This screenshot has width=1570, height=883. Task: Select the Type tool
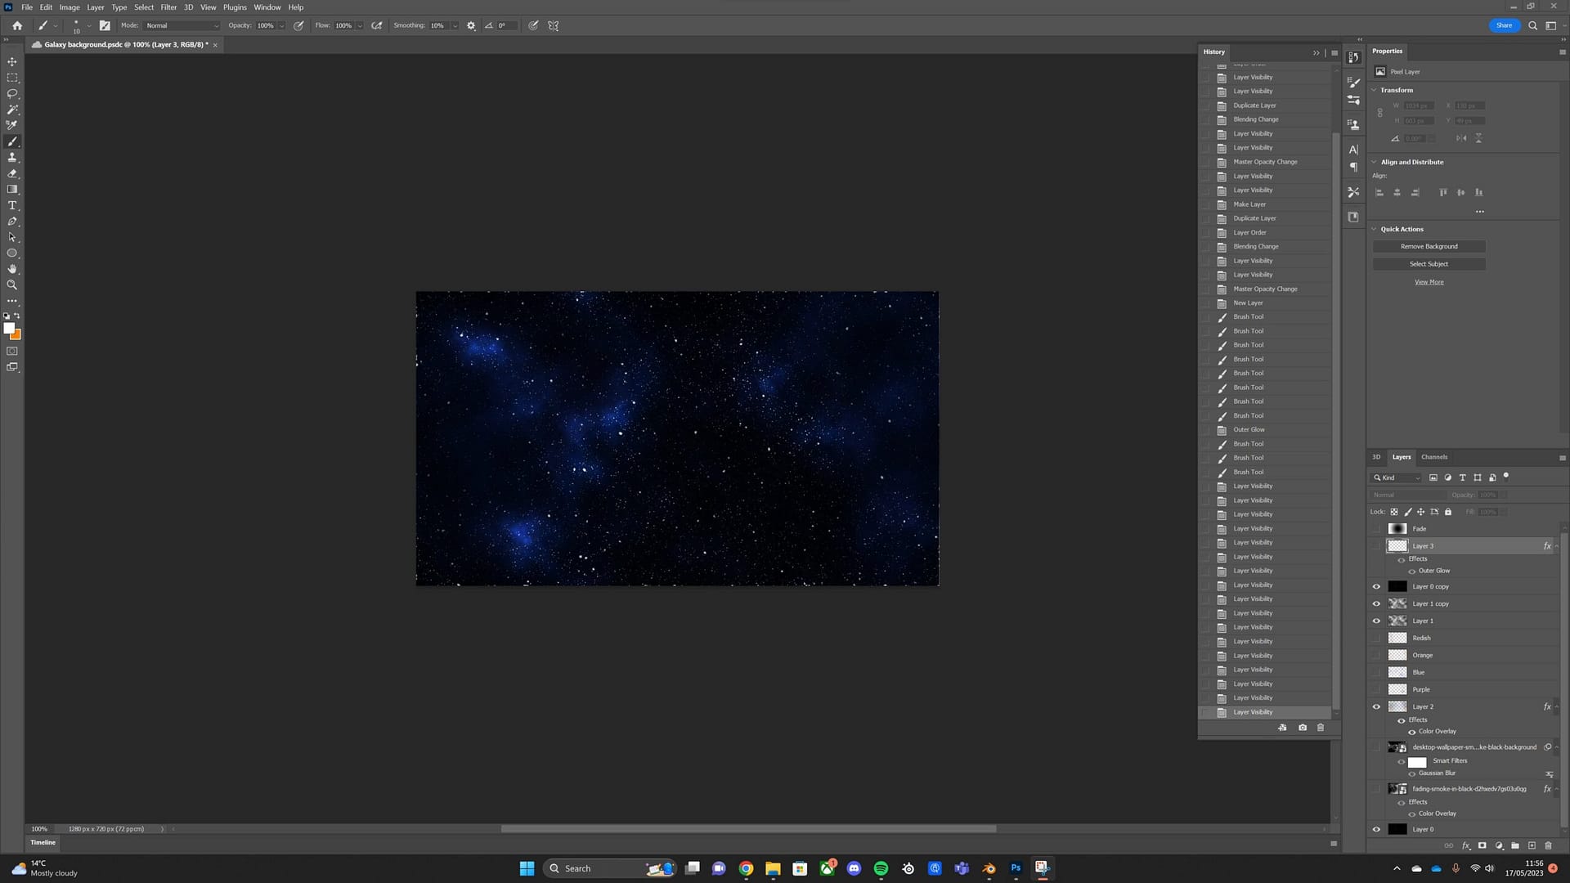(12, 205)
